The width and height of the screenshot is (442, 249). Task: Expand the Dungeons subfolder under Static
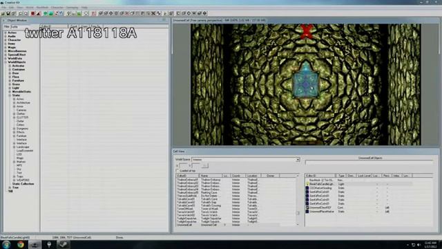[15, 129]
